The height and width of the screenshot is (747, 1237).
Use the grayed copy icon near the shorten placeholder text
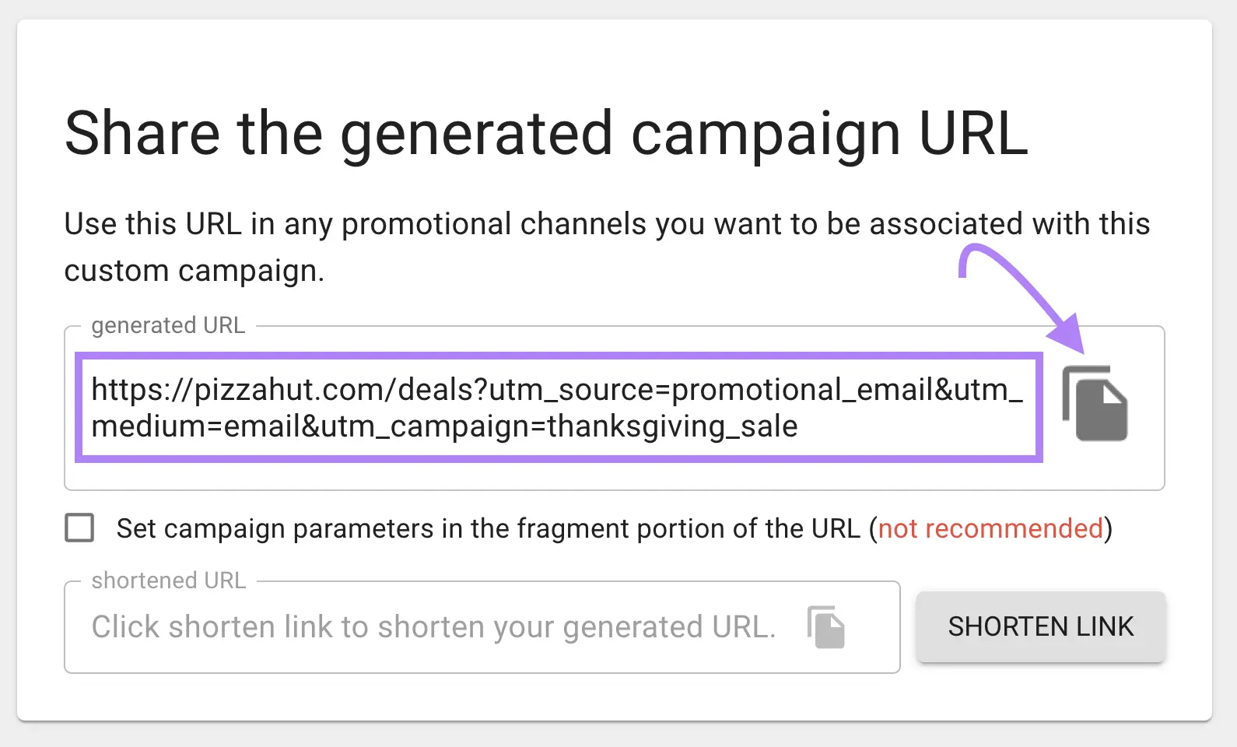[826, 627]
